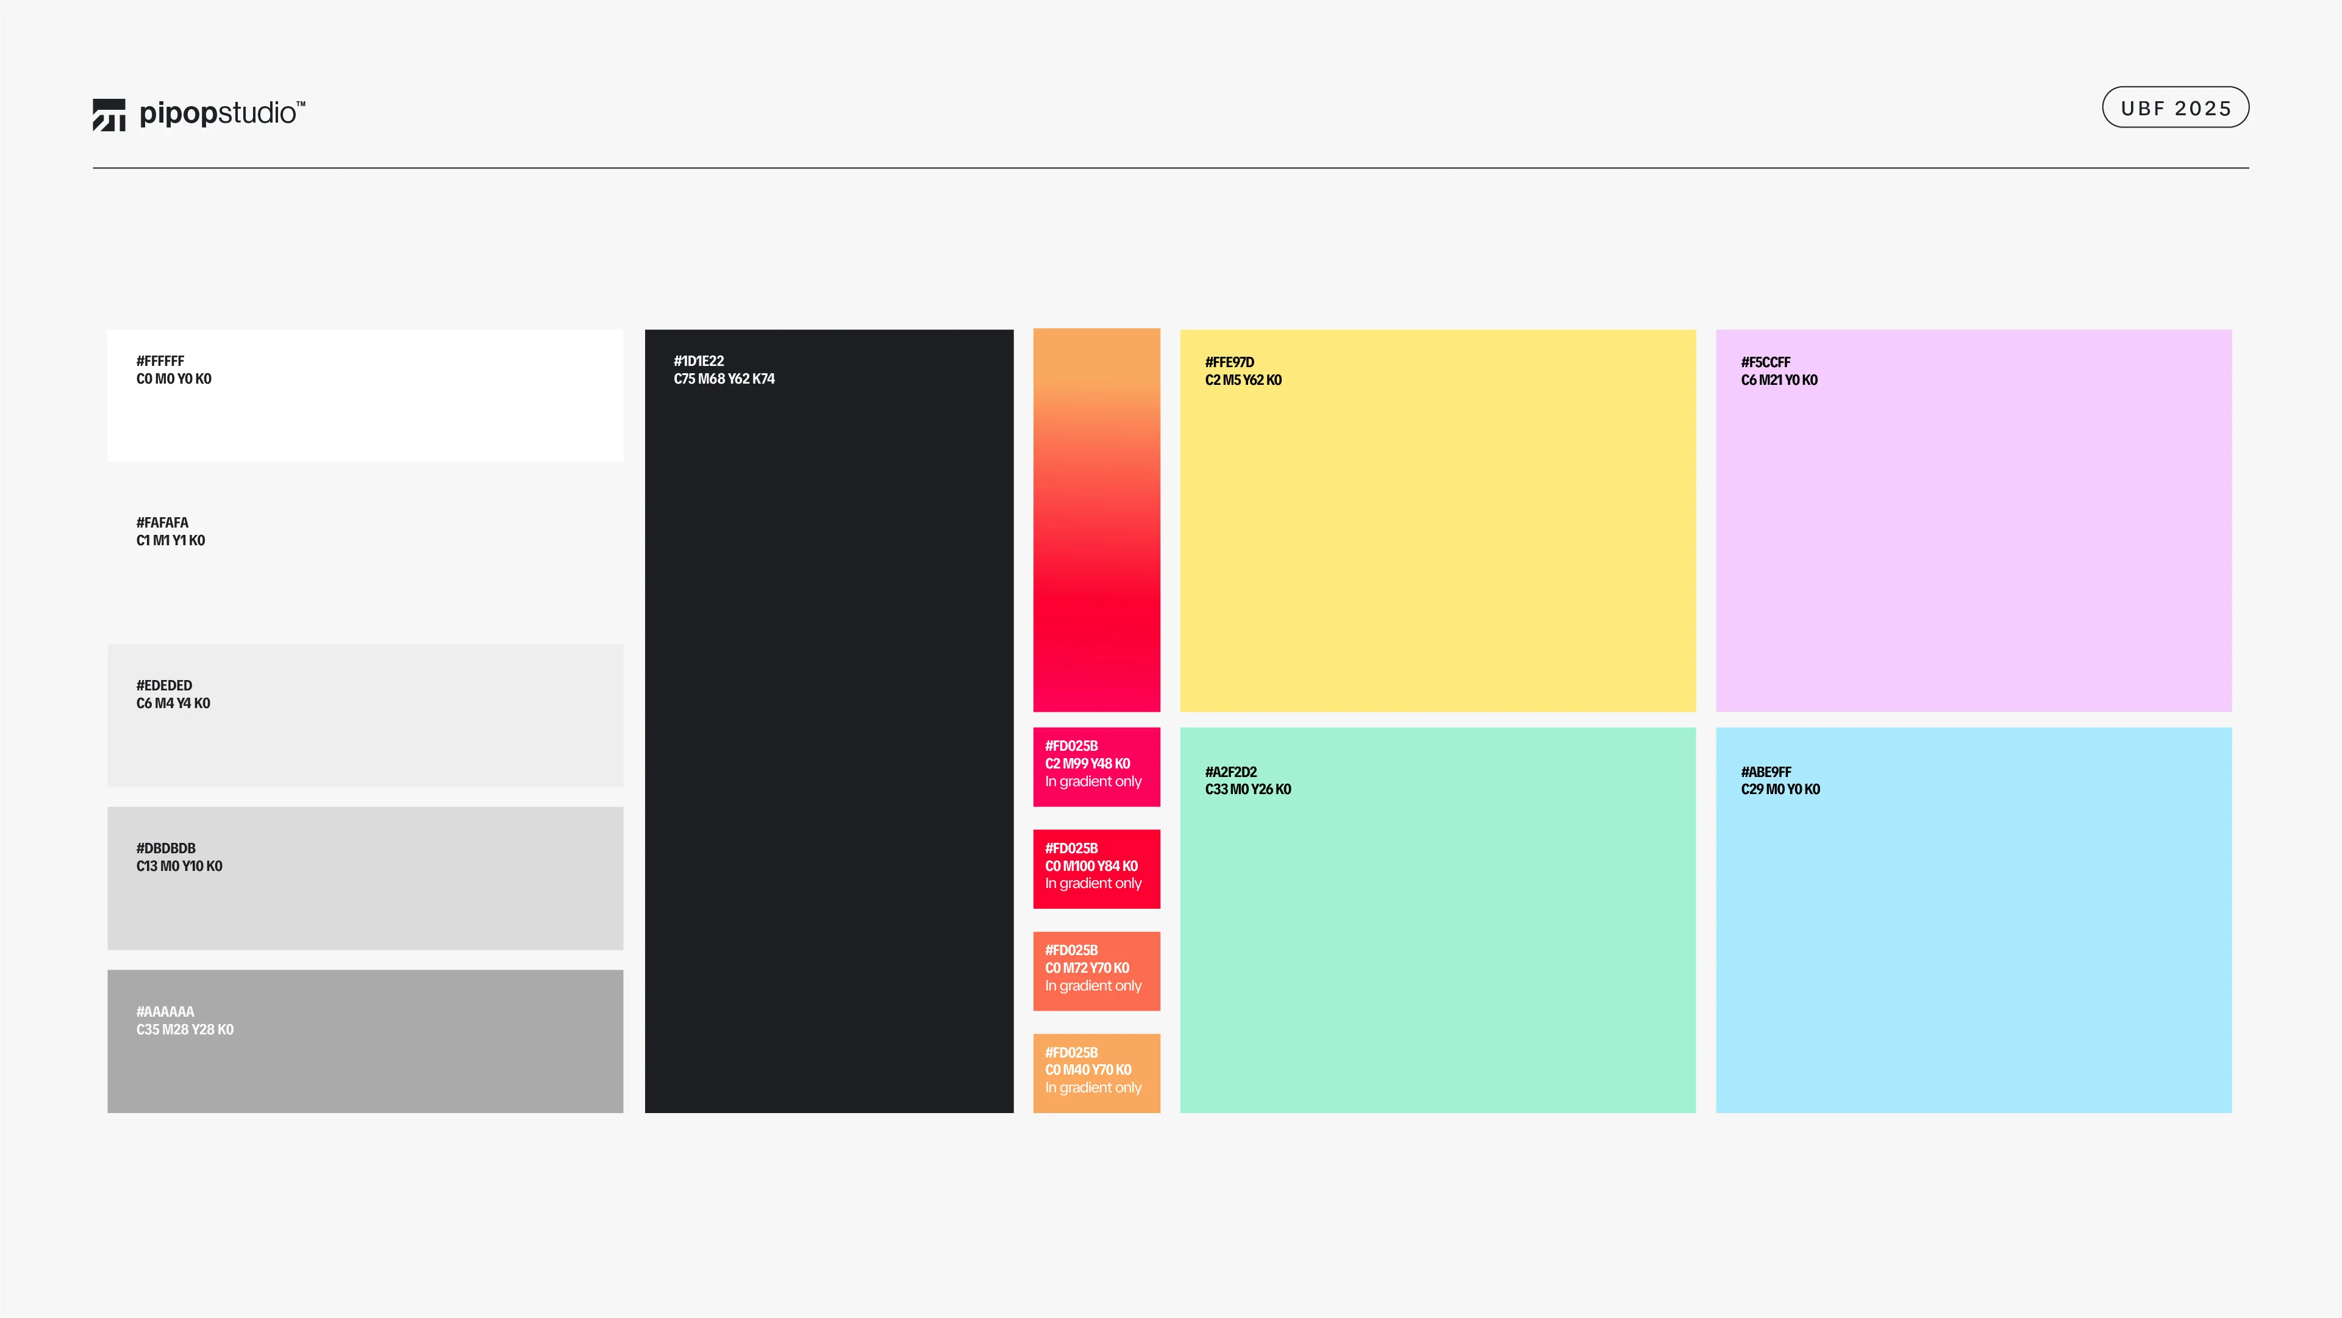This screenshot has width=2342, height=1318.
Task: Click the trademark symbol next to pipopstudio
Action: tap(303, 103)
